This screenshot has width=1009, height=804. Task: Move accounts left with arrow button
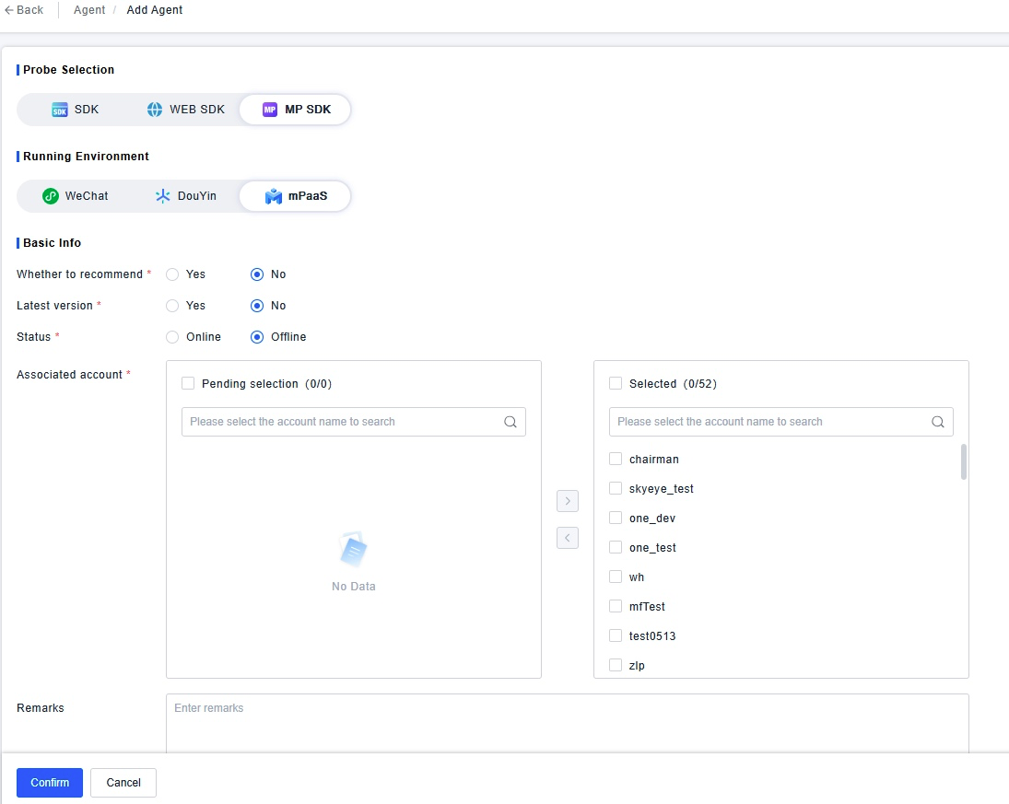[568, 538]
